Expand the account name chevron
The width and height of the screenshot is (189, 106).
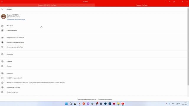click(20, 15)
